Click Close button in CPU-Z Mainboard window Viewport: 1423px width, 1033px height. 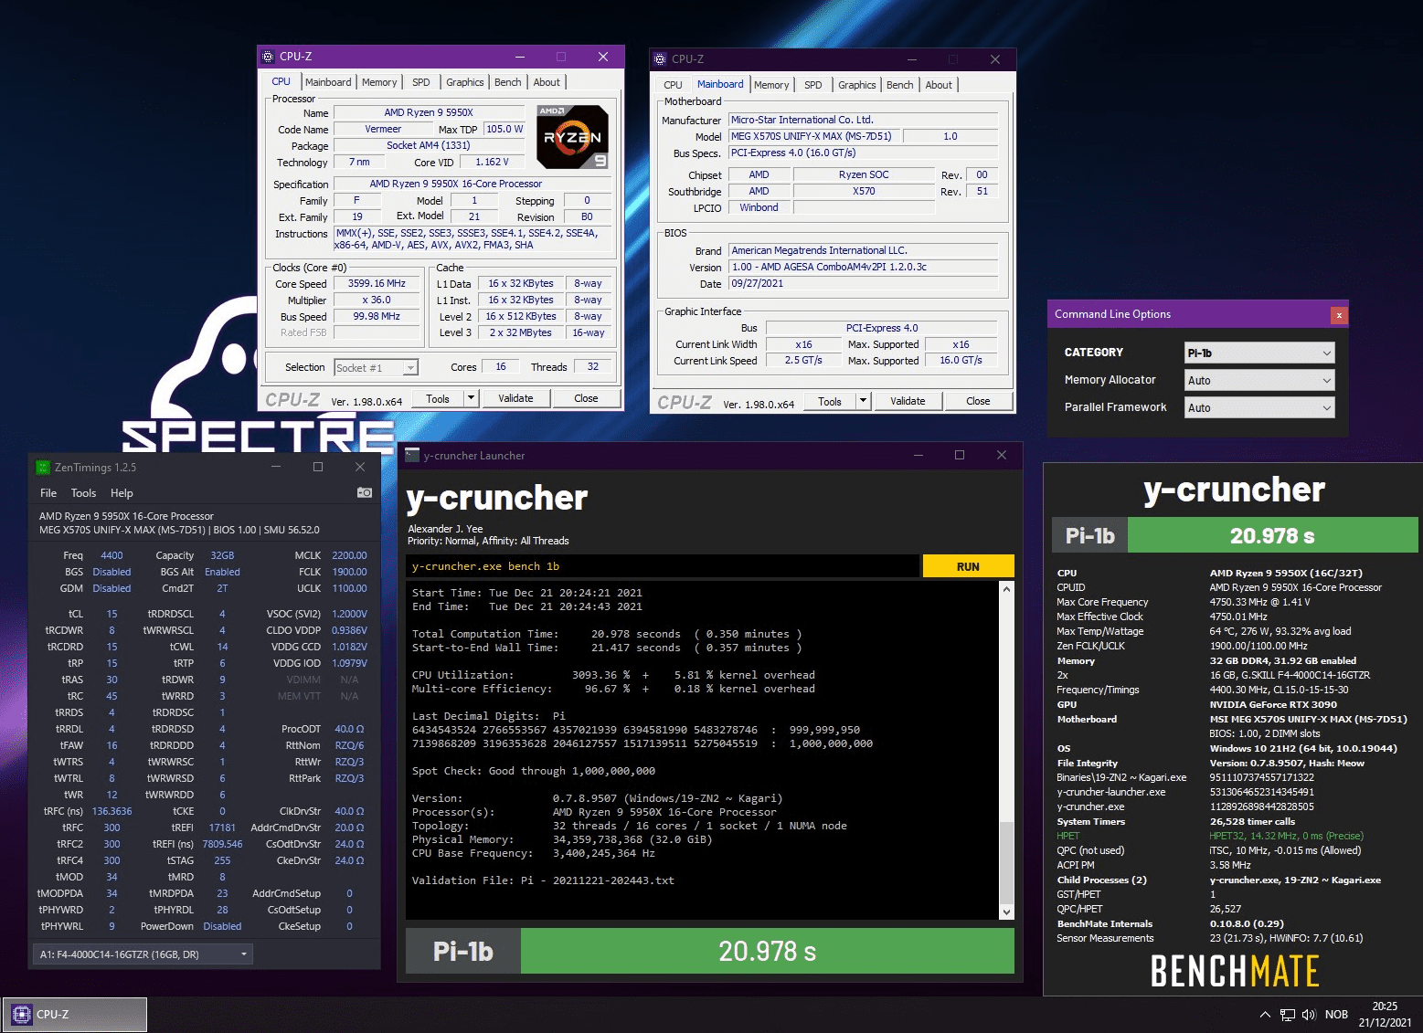tap(978, 401)
